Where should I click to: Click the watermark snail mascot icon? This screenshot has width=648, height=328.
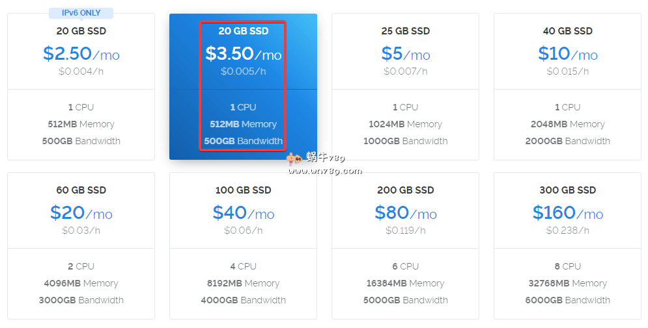[x=294, y=158]
